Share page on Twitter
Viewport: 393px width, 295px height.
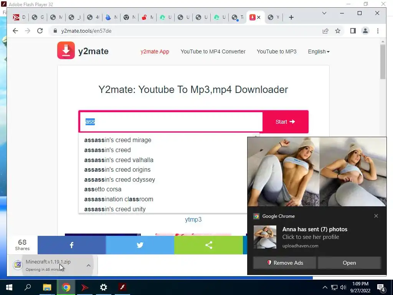click(x=140, y=245)
